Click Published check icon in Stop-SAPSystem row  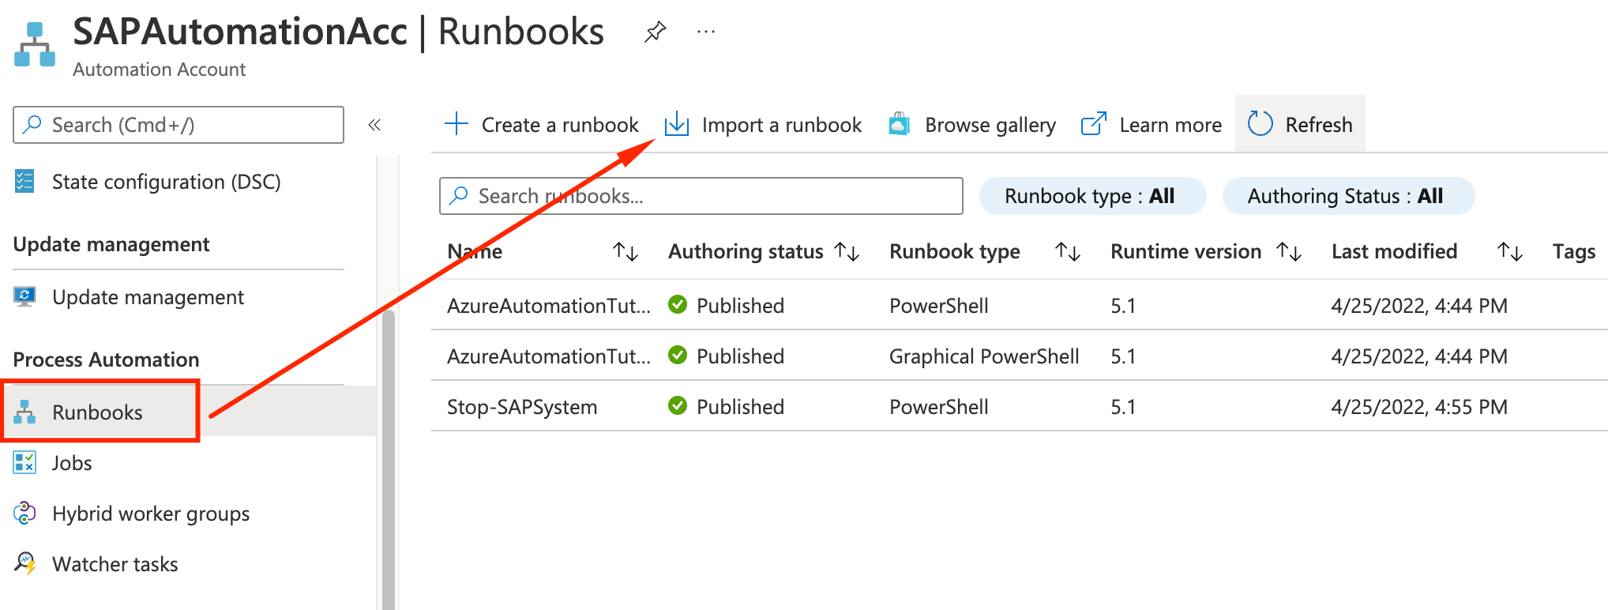click(678, 406)
